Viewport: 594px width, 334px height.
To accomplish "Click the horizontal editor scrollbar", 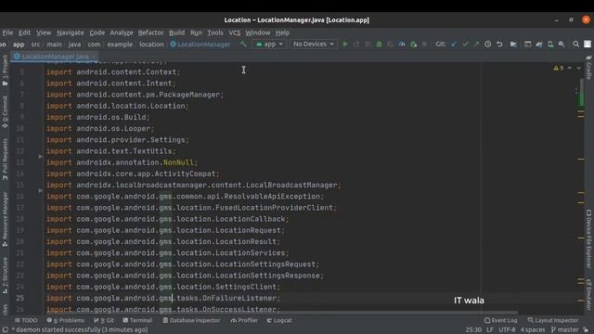I will pyautogui.click(x=281, y=313).
